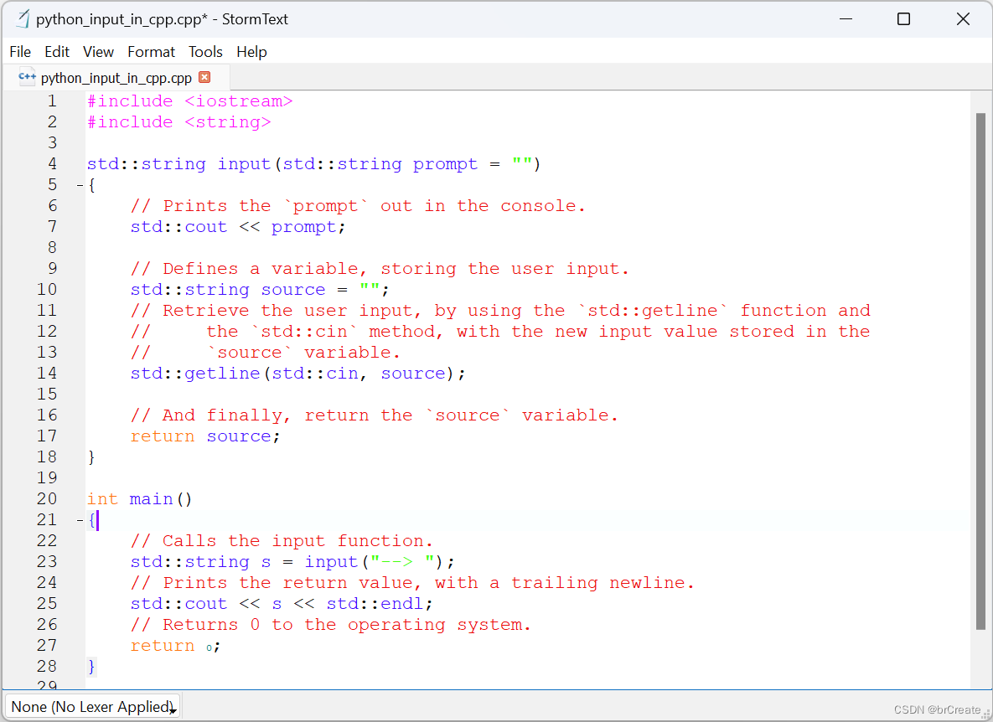Click the function signature on line 4
Viewport: 993px width, 722px height.
[x=313, y=164]
